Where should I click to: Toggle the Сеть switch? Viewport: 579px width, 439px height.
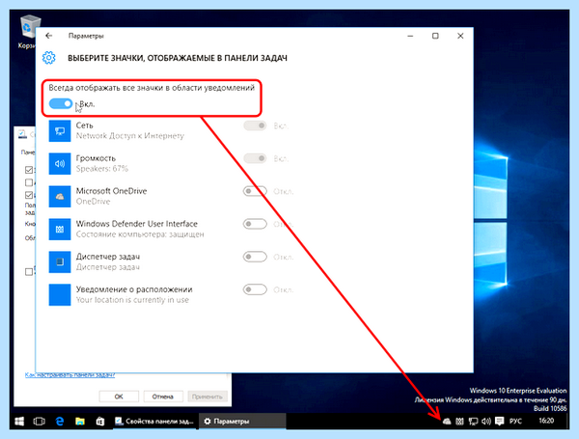point(255,125)
